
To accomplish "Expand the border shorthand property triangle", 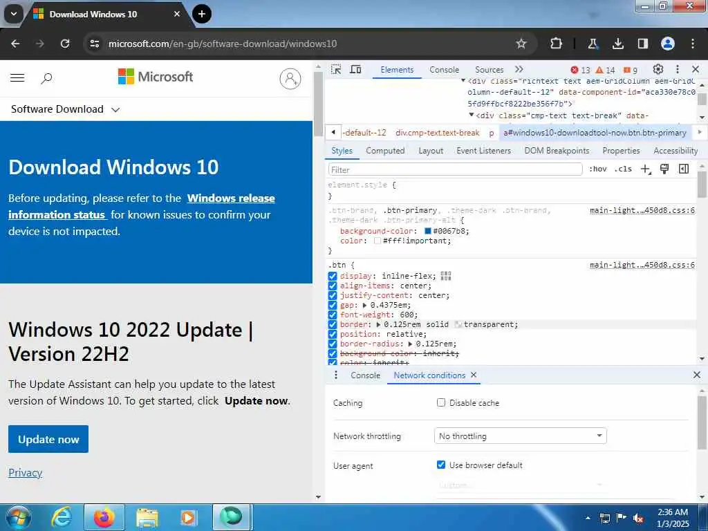I will point(378,325).
